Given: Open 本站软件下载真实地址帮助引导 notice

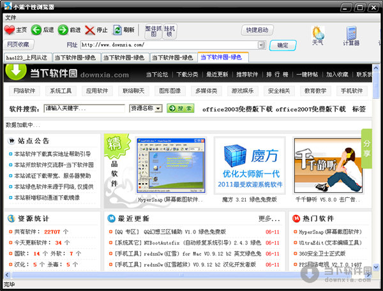Looking at the screenshot, I should pos(52,154).
